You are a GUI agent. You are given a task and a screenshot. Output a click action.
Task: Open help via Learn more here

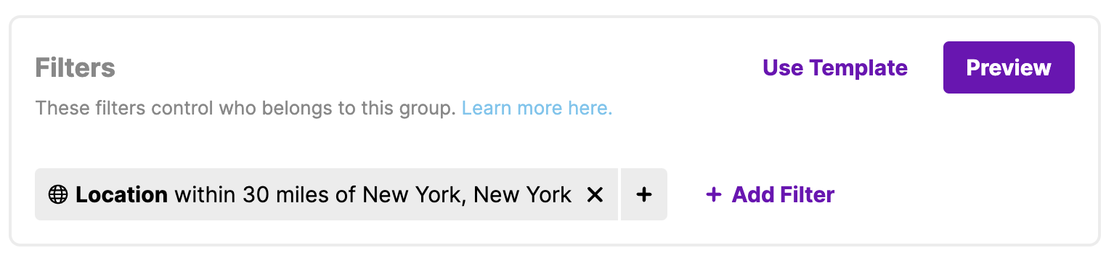[537, 109]
